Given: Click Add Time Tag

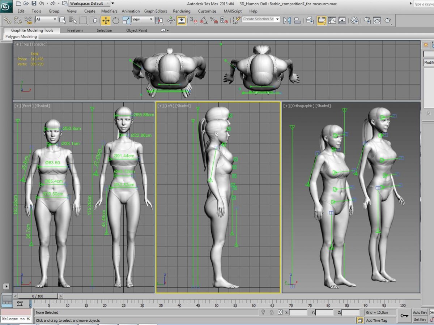Looking at the screenshot, I should pos(376,320).
